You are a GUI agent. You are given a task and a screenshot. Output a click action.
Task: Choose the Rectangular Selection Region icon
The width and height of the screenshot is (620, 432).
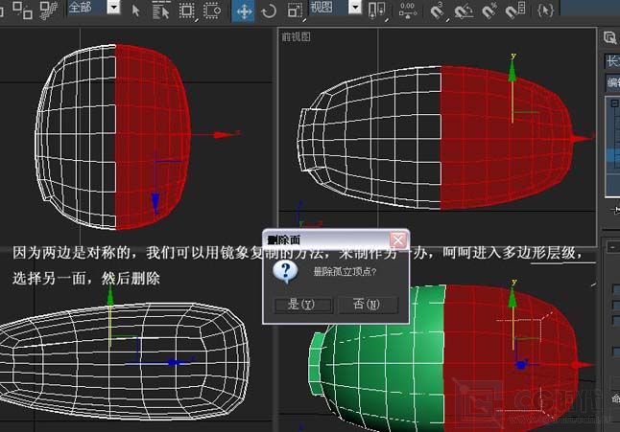[x=186, y=11]
